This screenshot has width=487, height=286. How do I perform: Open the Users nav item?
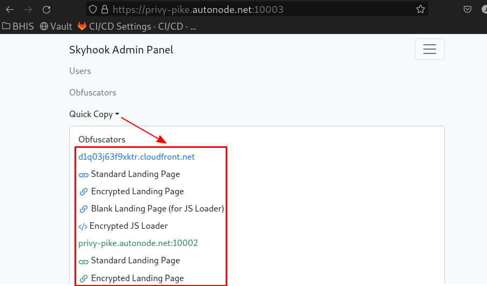pyautogui.click(x=80, y=71)
